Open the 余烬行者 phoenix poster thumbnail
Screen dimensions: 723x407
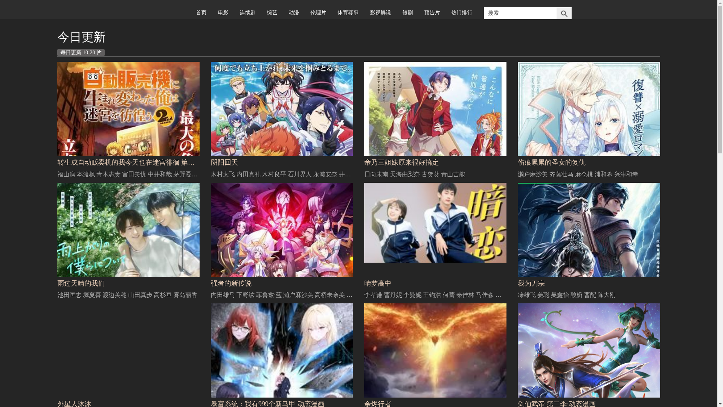[x=435, y=350]
